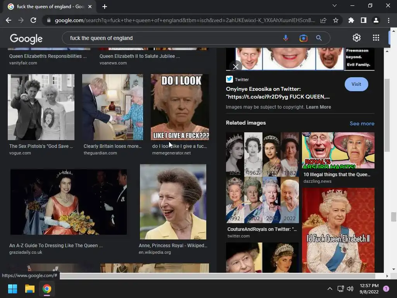
Task: Go to Google home via logo
Action: tap(26, 38)
